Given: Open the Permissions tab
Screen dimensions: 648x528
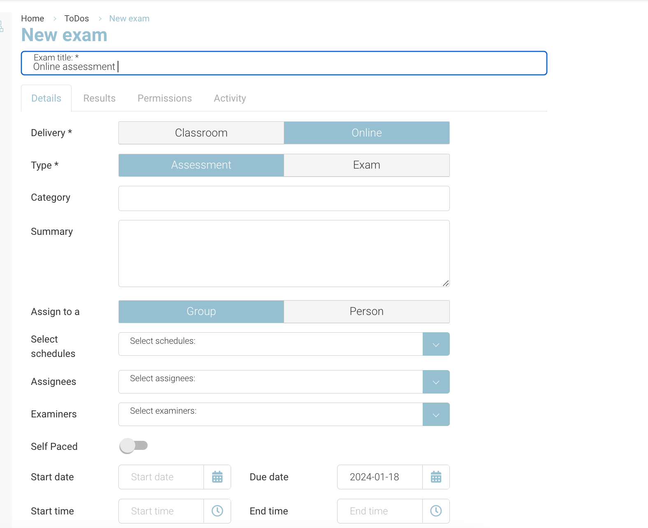Looking at the screenshot, I should [x=164, y=98].
